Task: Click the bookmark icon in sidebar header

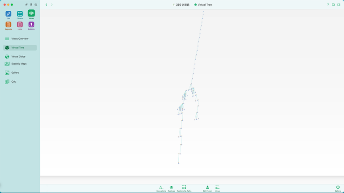Action: (31, 4)
